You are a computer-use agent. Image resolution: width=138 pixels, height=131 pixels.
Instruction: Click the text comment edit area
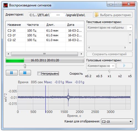pyautogui.click(x=107, y=39)
